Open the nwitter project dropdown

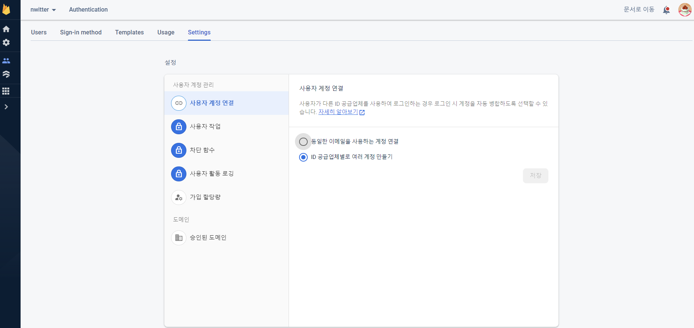point(43,10)
